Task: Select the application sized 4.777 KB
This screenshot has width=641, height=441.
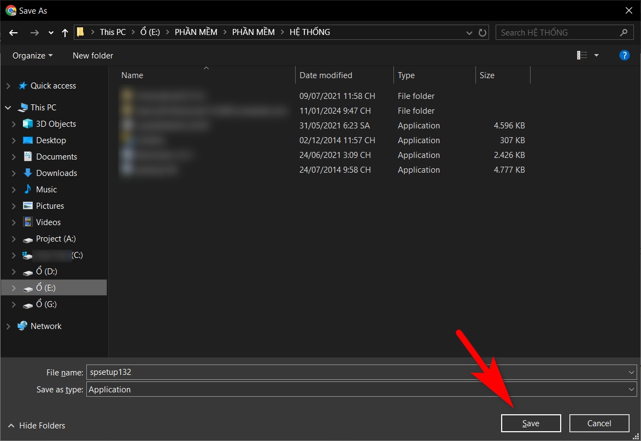Action: click(323, 169)
